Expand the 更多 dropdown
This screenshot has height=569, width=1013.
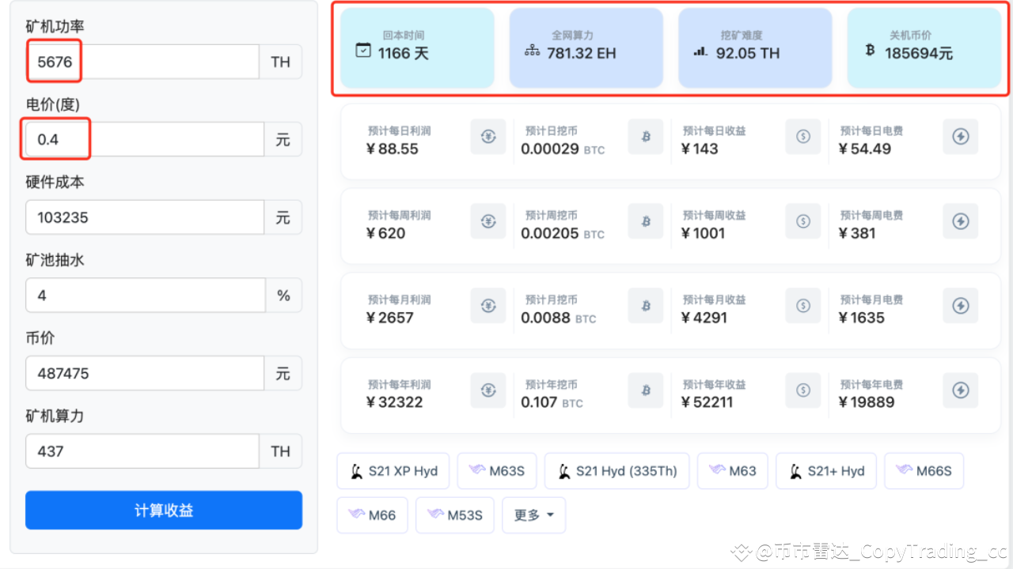(533, 514)
